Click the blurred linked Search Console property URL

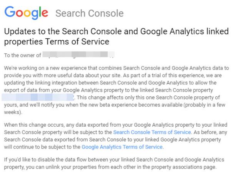38,98
